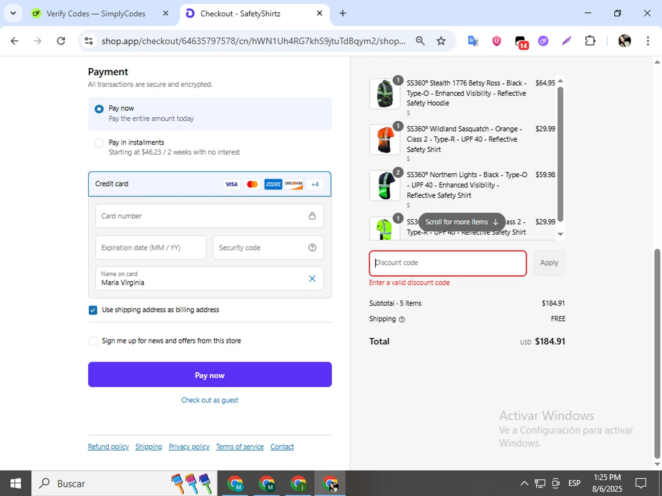Close the Verify Codes tab

coord(165,13)
